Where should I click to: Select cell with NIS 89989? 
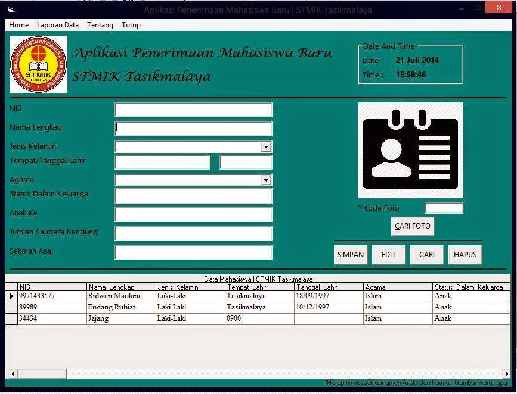tap(52, 308)
